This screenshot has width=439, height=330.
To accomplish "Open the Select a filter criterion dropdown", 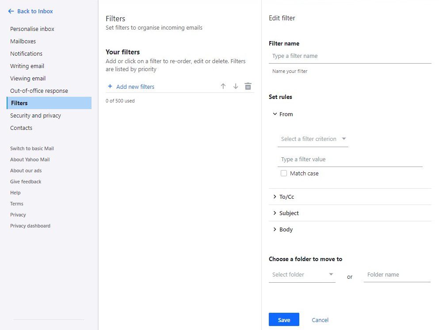I will [x=313, y=139].
